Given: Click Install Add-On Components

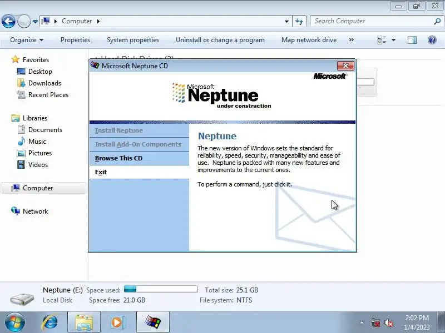Looking at the screenshot, I should (139, 144).
